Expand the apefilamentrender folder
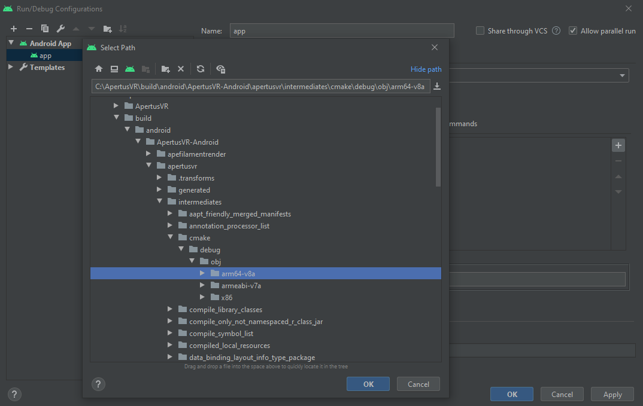Image resolution: width=643 pixels, height=406 pixels. (x=148, y=154)
